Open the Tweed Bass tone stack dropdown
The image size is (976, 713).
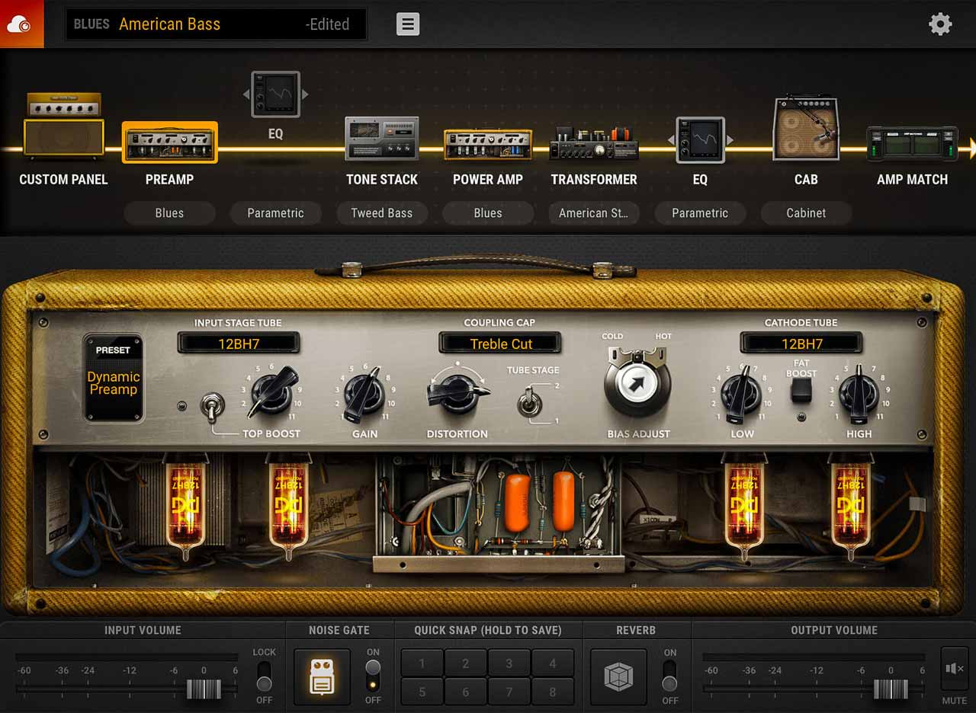tap(381, 213)
